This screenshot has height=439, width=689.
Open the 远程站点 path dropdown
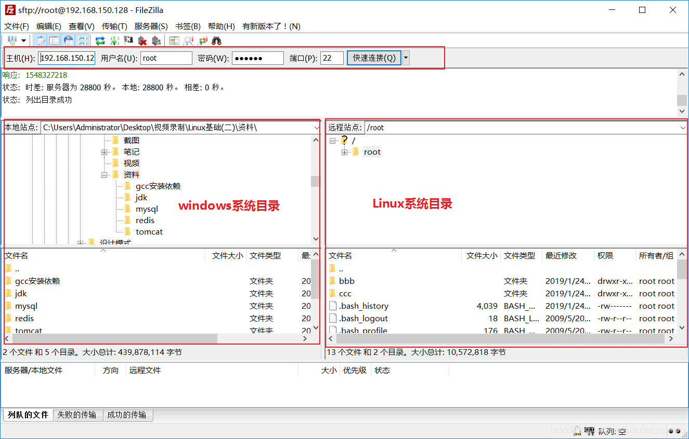click(x=683, y=127)
